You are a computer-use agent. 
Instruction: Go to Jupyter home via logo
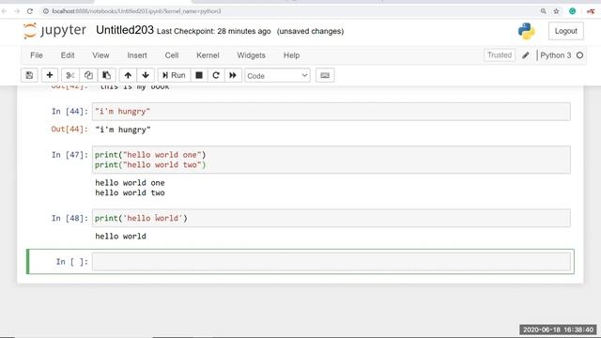pos(54,31)
